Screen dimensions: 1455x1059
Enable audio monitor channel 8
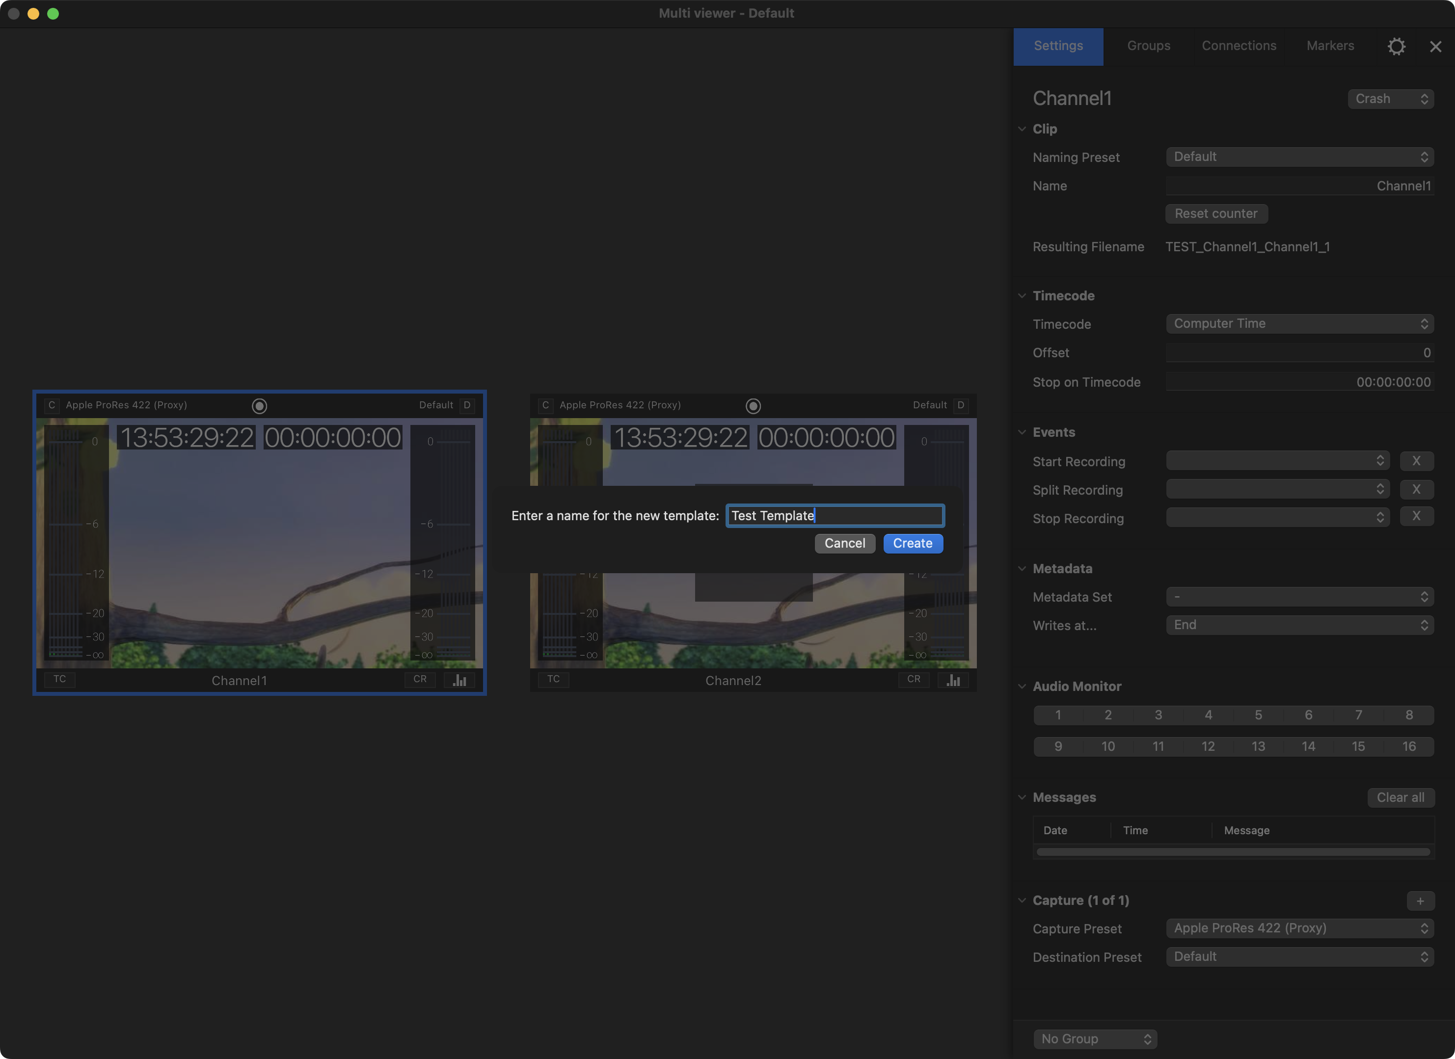click(1409, 715)
